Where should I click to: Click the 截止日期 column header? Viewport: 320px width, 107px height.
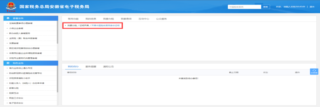[234, 72]
